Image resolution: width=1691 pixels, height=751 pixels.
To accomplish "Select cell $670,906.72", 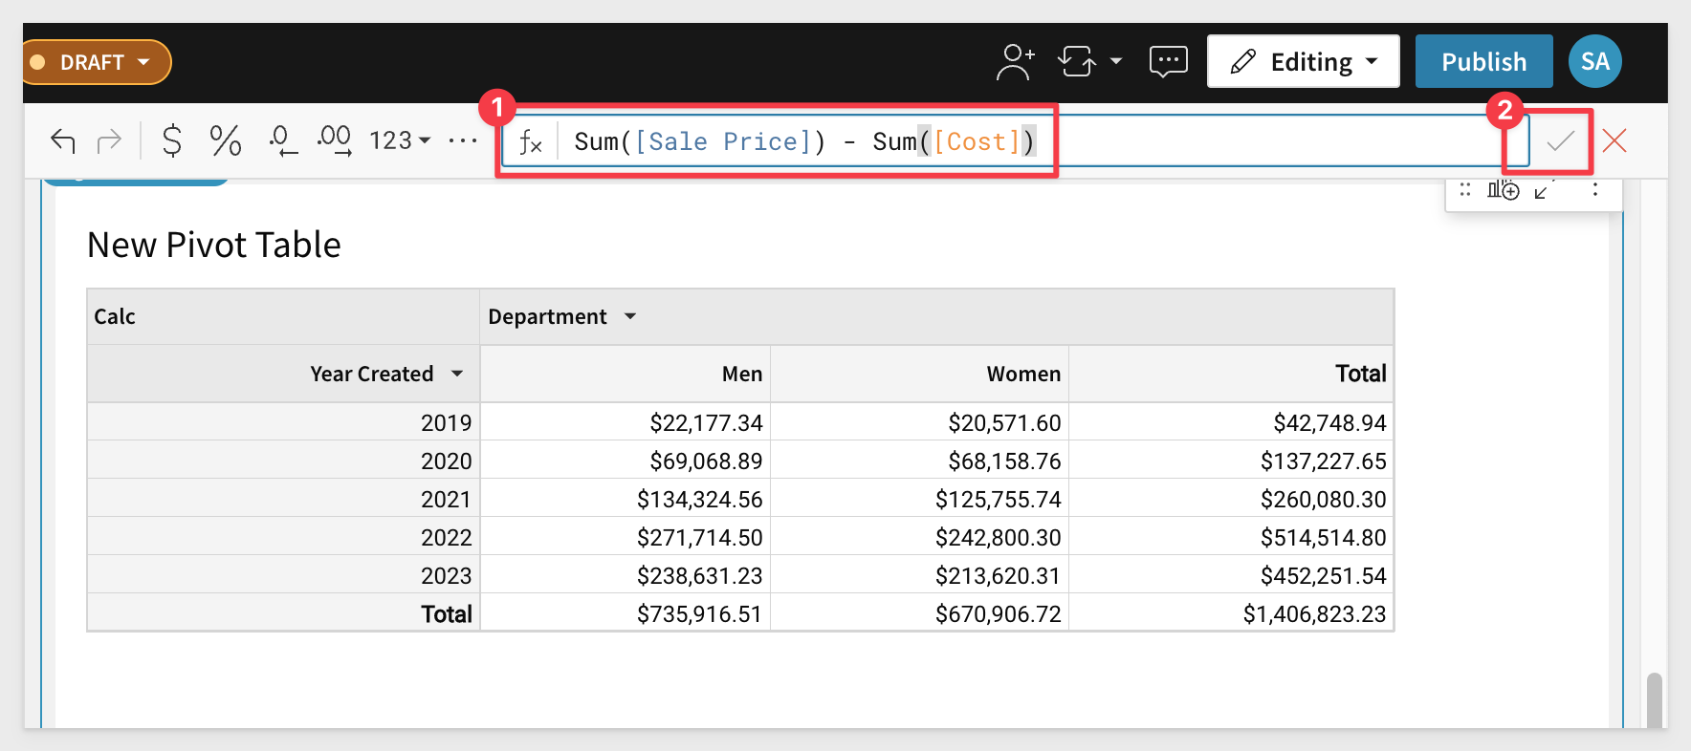I will (x=920, y=613).
